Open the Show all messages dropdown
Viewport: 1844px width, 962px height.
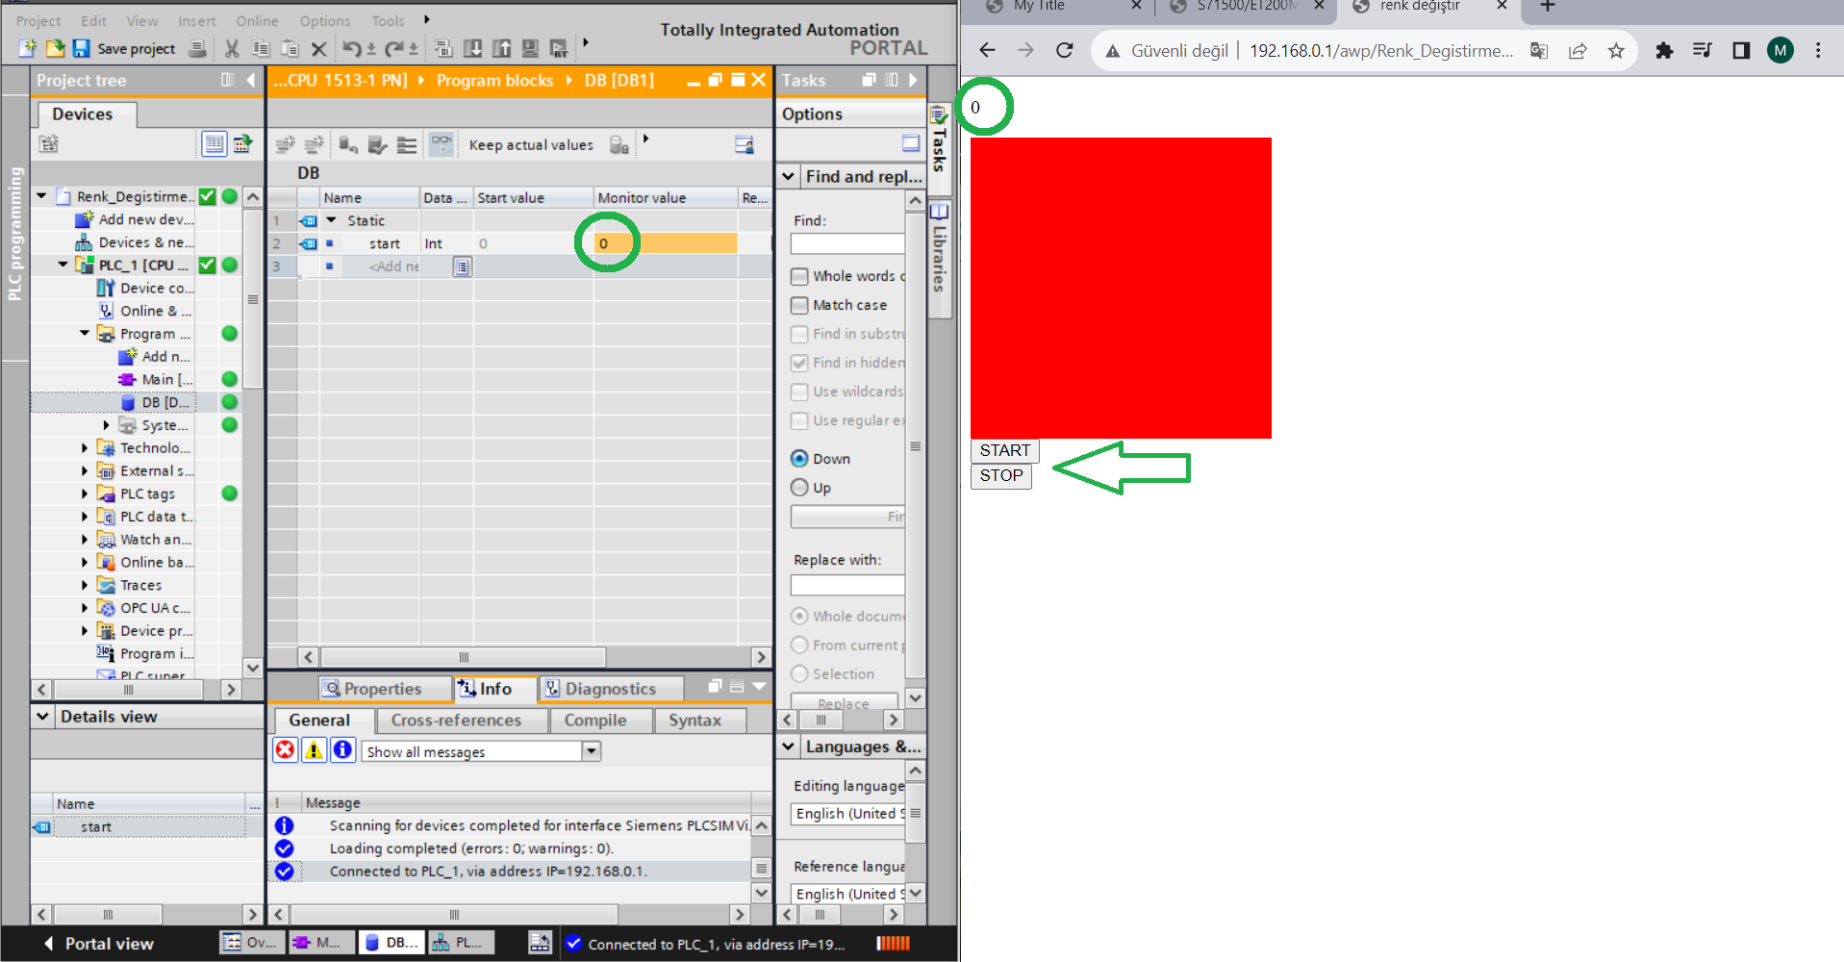click(x=591, y=751)
